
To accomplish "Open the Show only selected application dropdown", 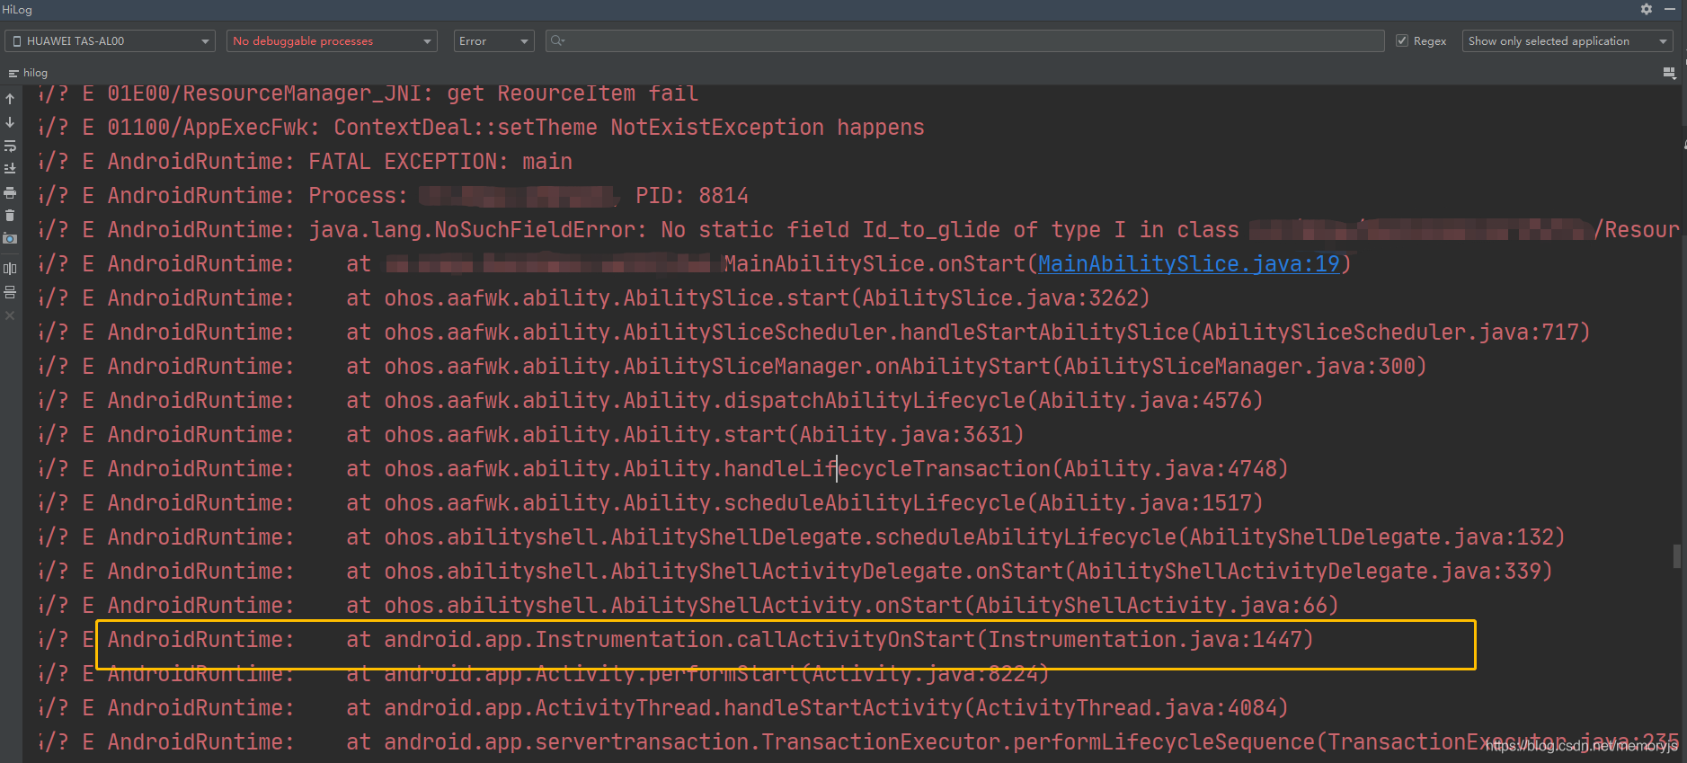I will (1567, 41).
